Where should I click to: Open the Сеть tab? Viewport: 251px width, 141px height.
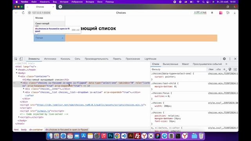pyautogui.click(x=77, y=59)
